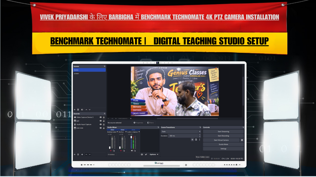This screenshot has height=177, width=316.
Task: Mute Audio Input Capture speaker icon
Action: [132, 151]
